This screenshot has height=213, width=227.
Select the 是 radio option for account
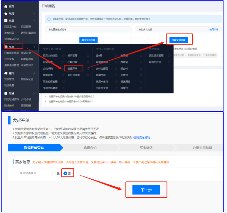[x=54, y=173]
